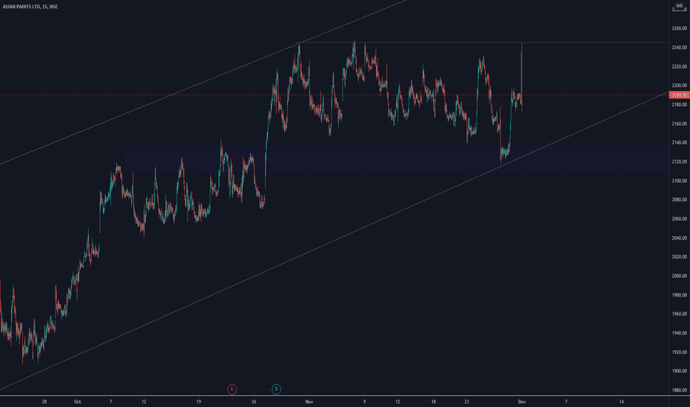Viewport: 690px width, 407px height.
Task: Click the 14 date label on the time axis
Action: tap(621, 402)
